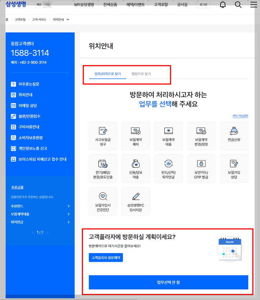This screenshot has height=300, width=260.
Task: Open 추천금융 heading link
Action: [17, 187]
